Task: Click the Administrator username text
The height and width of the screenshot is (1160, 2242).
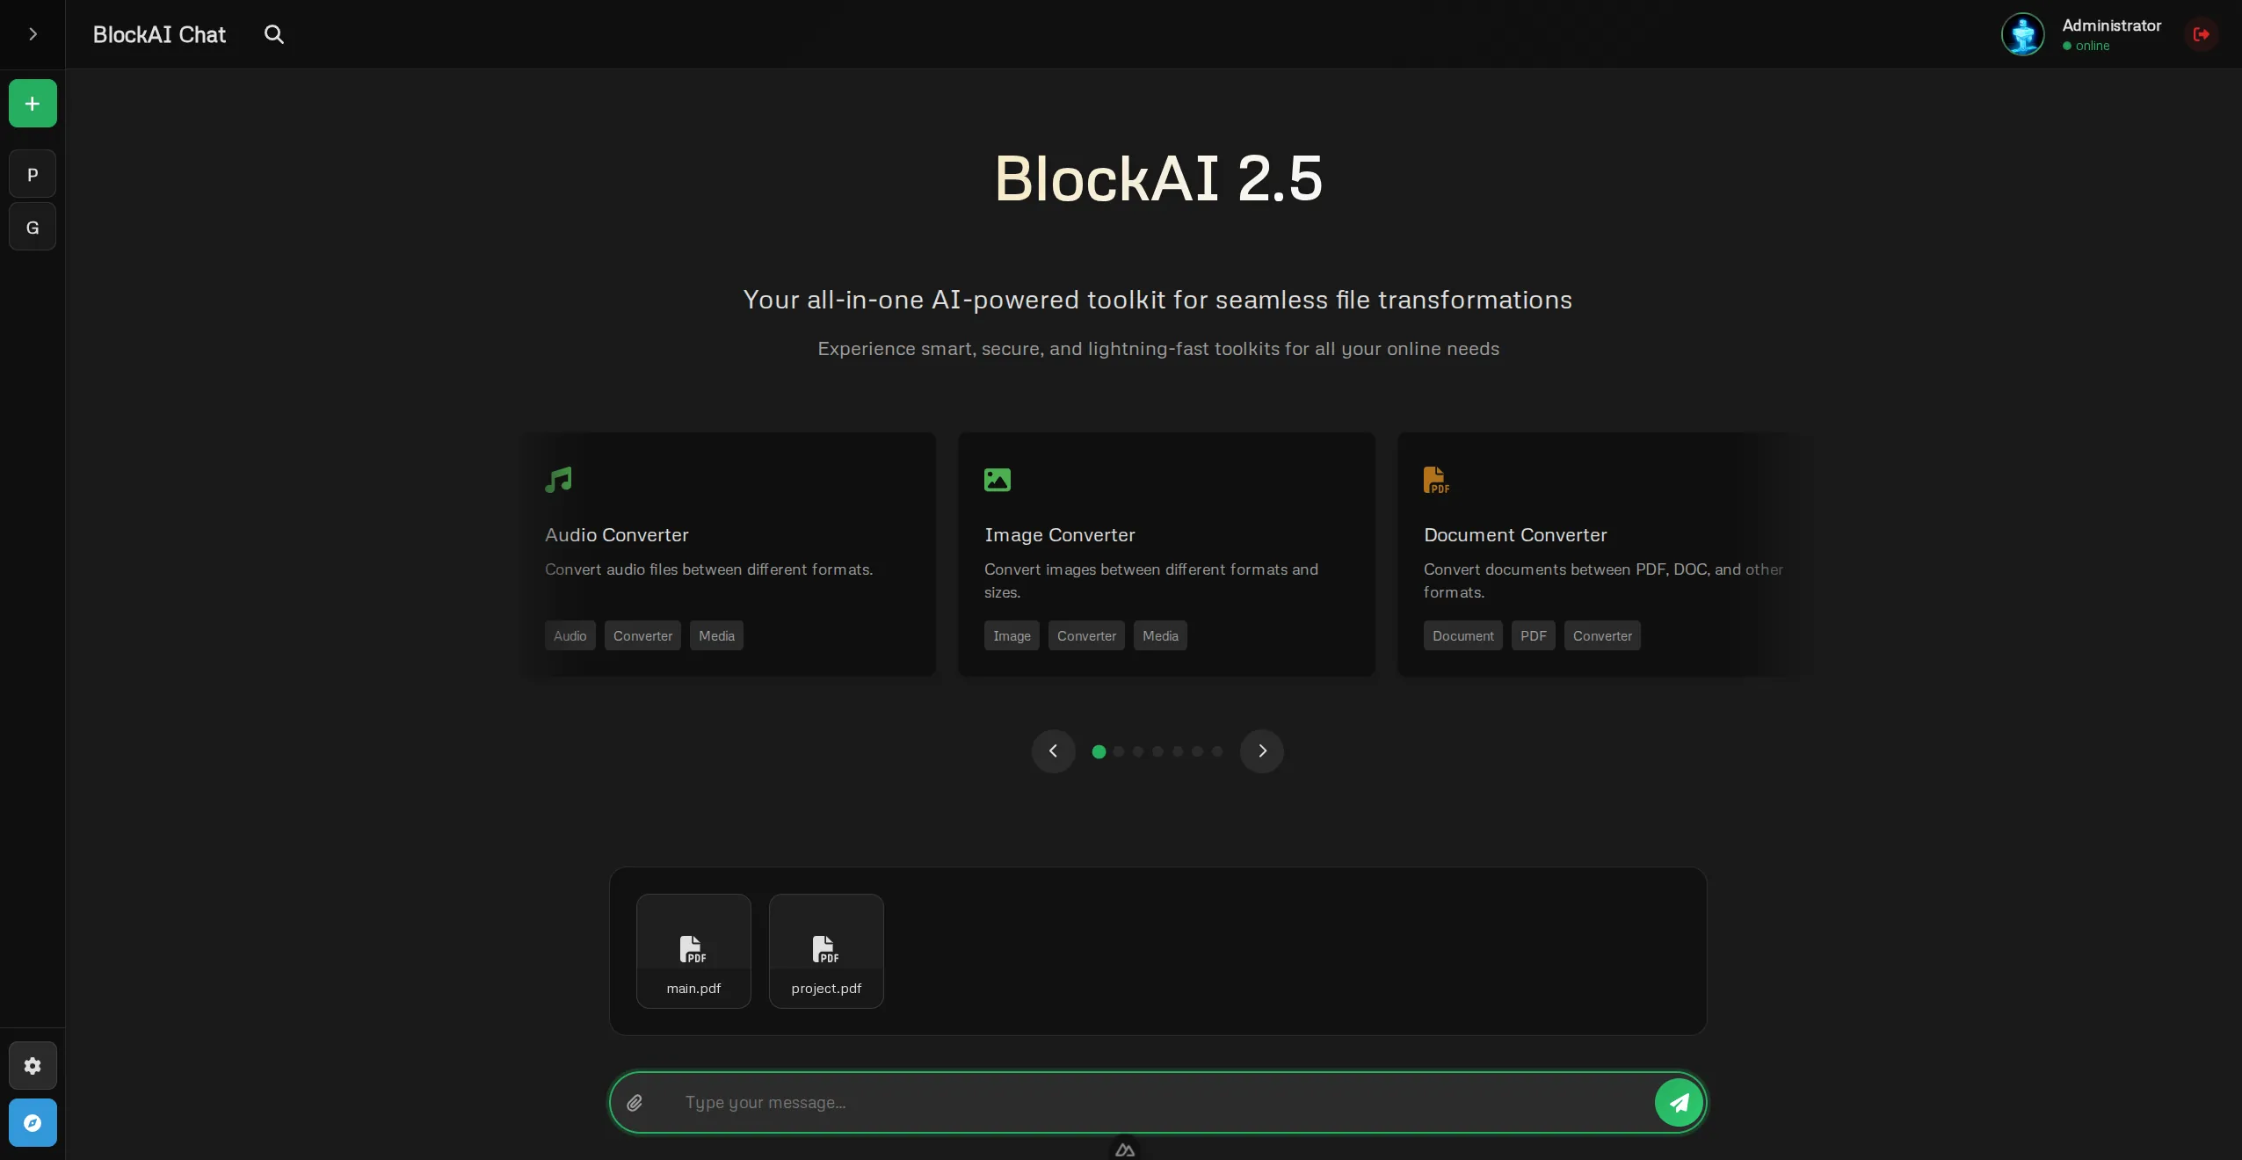Action: [2111, 25]
